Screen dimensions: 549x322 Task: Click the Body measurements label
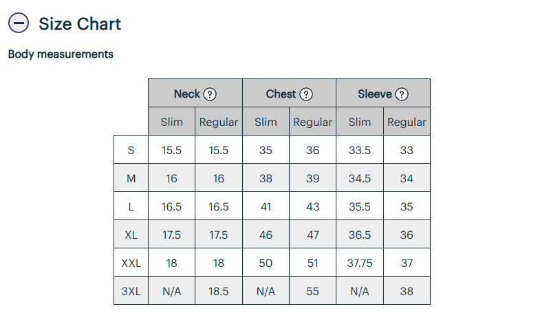(x=61, y=54)
